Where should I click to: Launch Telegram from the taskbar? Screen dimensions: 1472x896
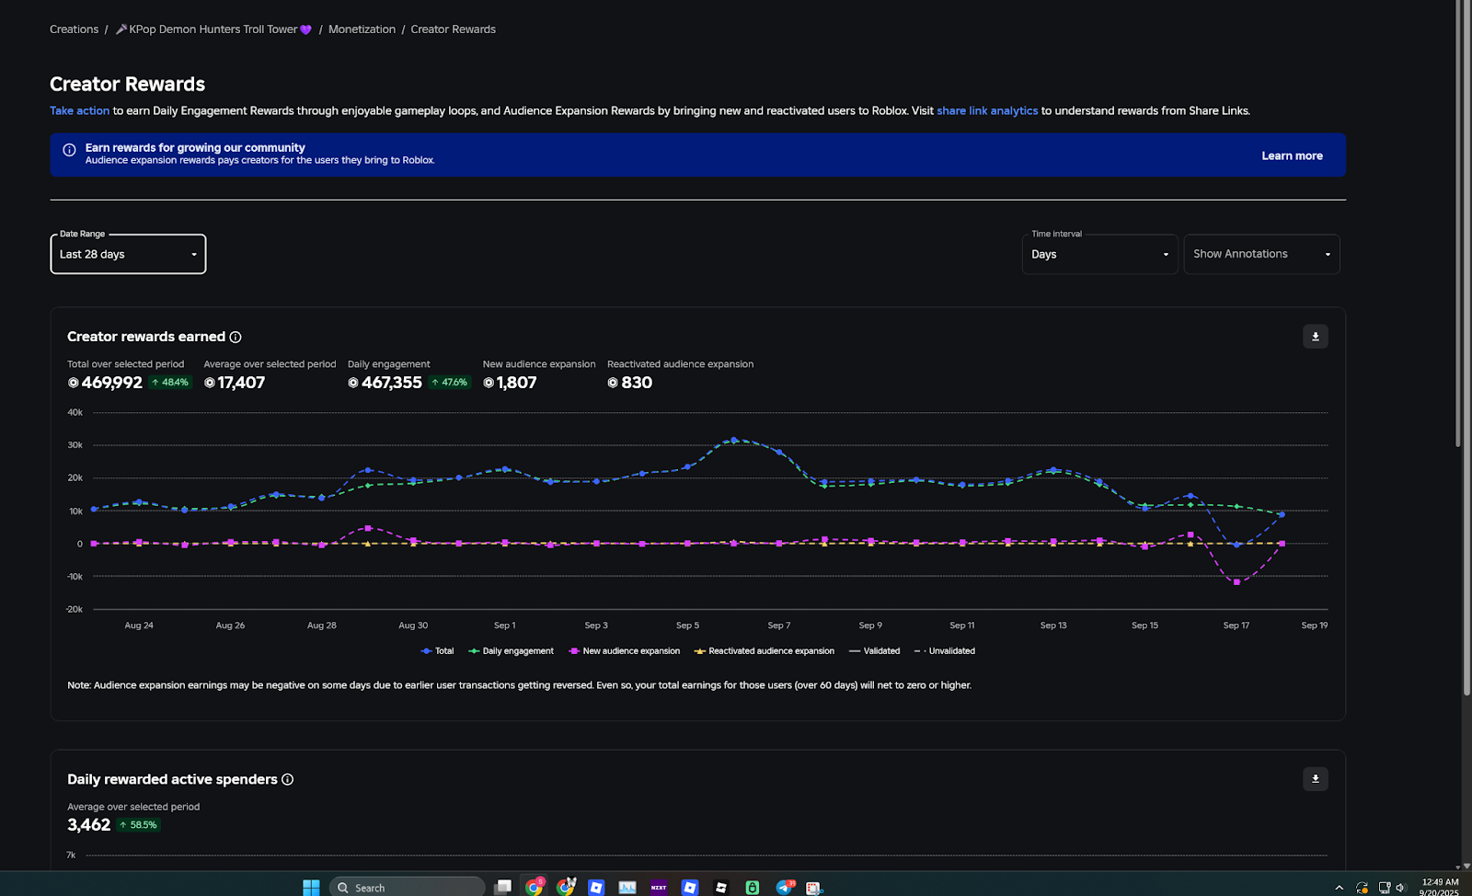[784, 886]
